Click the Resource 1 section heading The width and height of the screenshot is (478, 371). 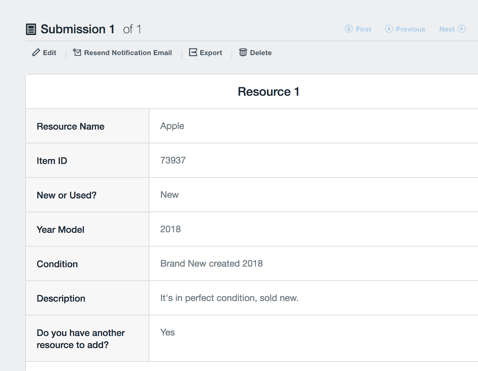[268, 92]
